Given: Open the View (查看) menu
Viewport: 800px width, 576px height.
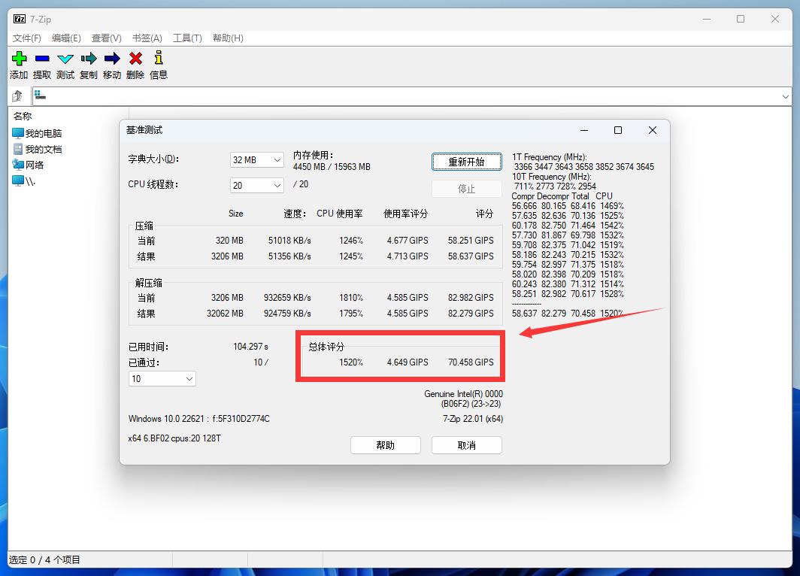Looking at the screenshot, I should click(x=105, y=38).
